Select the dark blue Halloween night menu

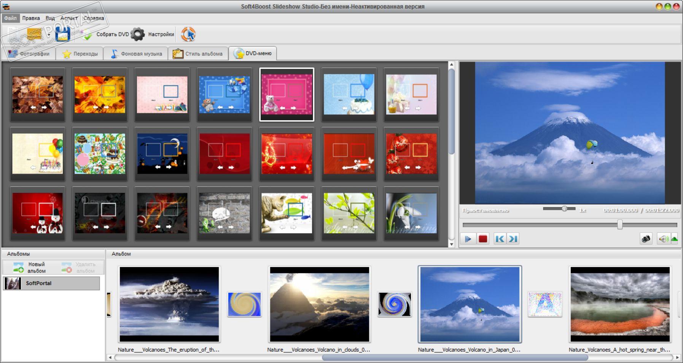pos(162,154)
